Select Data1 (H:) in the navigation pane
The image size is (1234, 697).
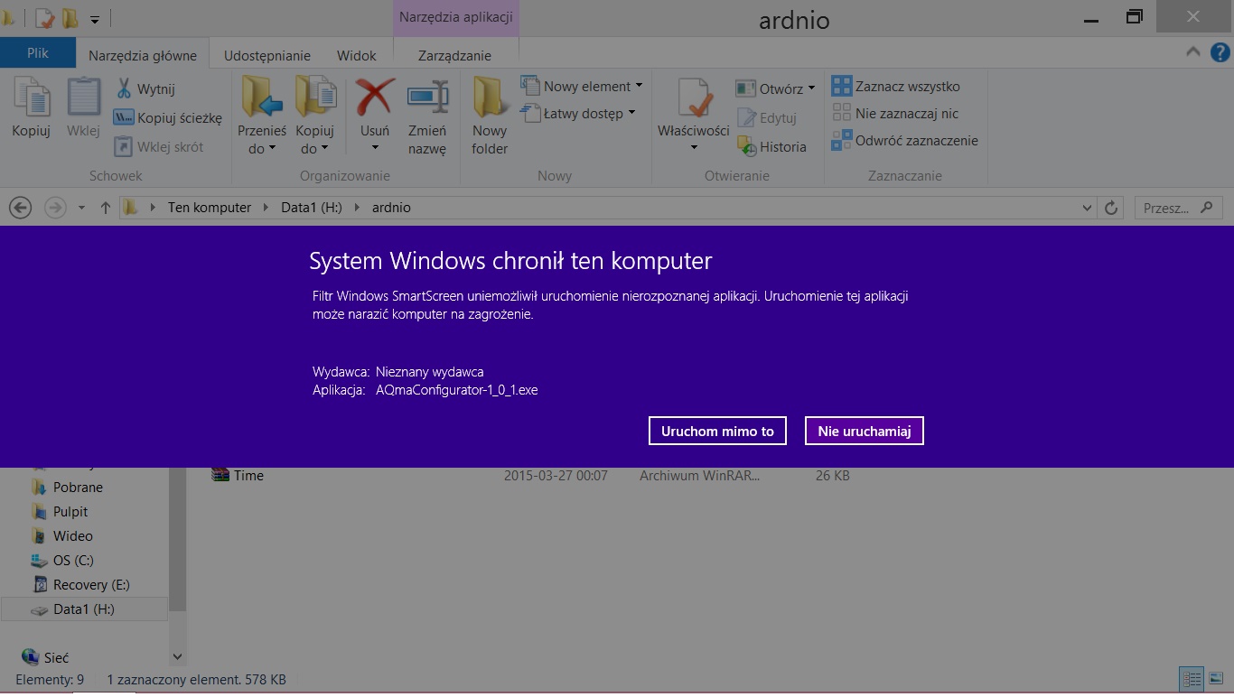83,609
